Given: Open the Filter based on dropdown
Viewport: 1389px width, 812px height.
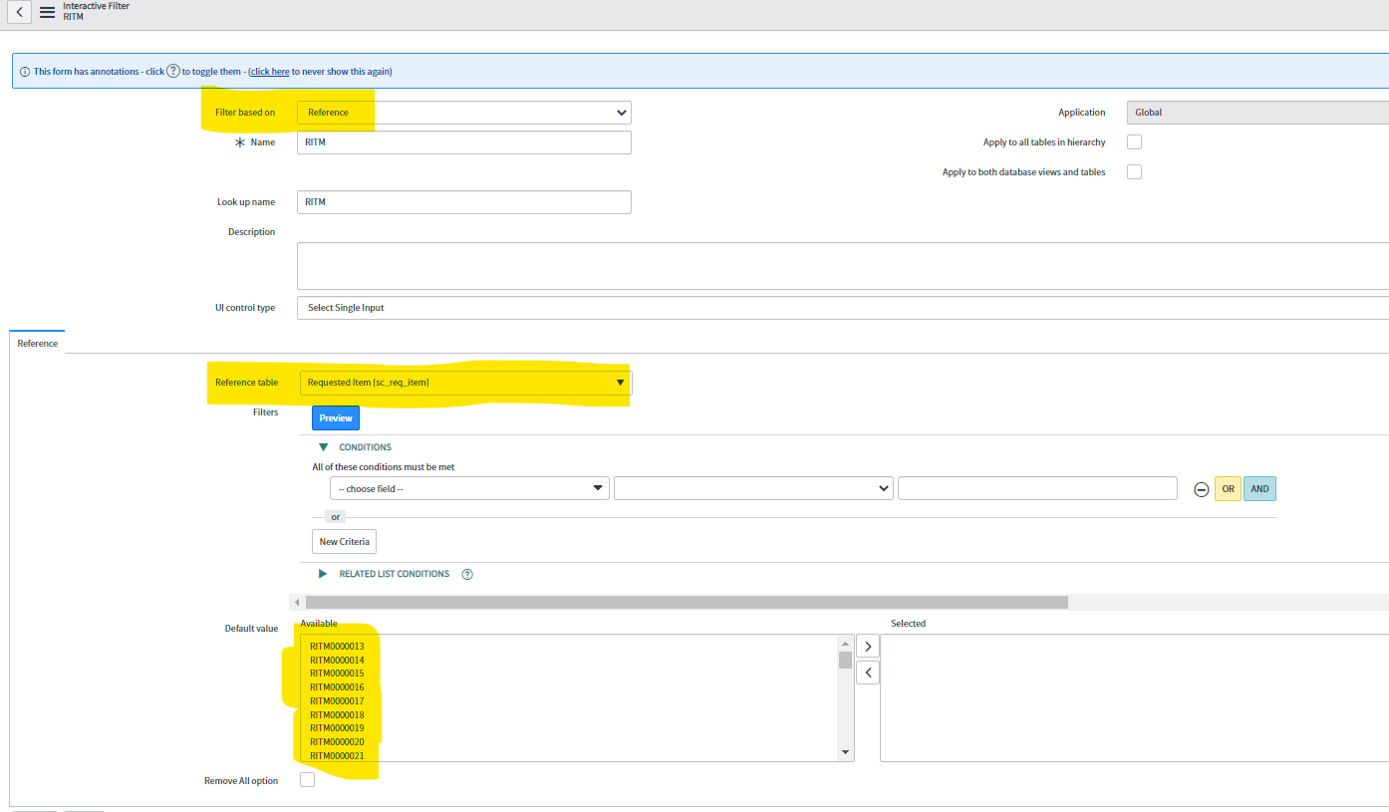Looking at the screenshot, I should click(x=464, y=113).
